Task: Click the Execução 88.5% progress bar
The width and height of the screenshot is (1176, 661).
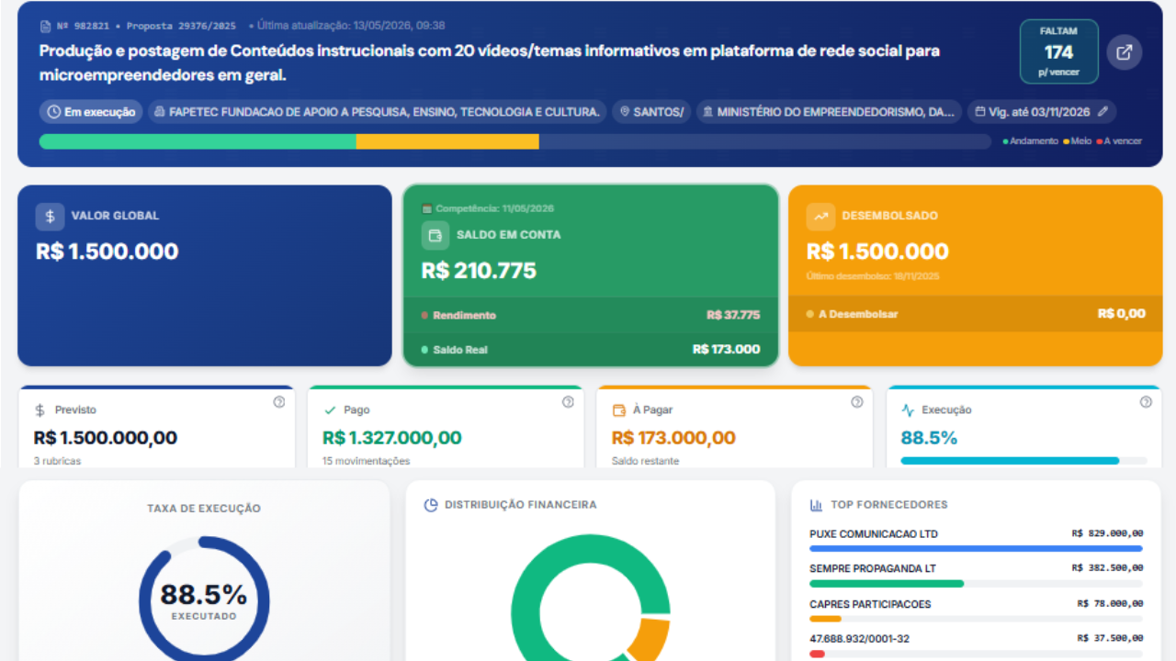Action: [1023, 460]
